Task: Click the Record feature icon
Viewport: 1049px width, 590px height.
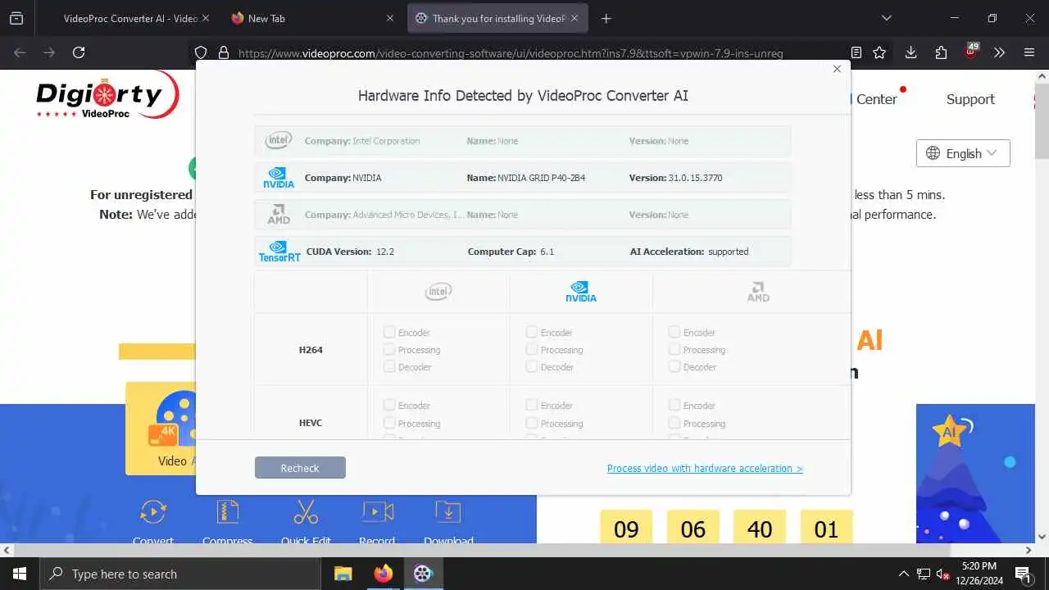Action: coord(377,512)
